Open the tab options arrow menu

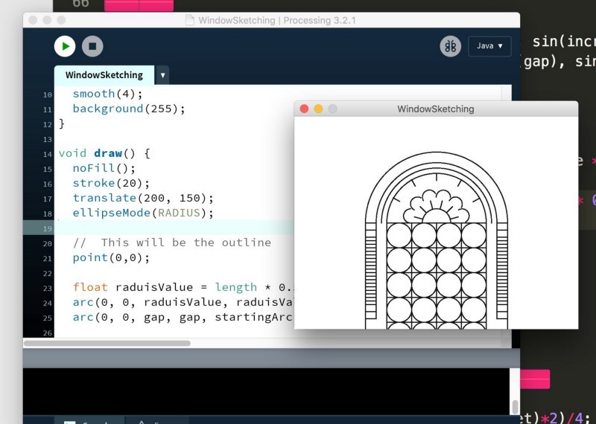(162, 75)
